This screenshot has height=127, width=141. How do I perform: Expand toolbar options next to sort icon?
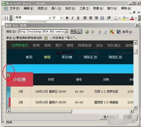click(x=11, y=18)
